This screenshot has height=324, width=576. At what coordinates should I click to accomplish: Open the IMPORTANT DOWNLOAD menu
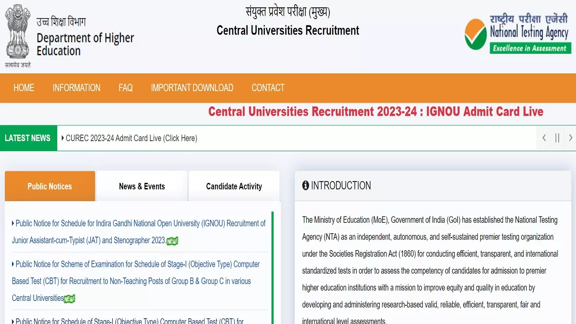(192, 88)
